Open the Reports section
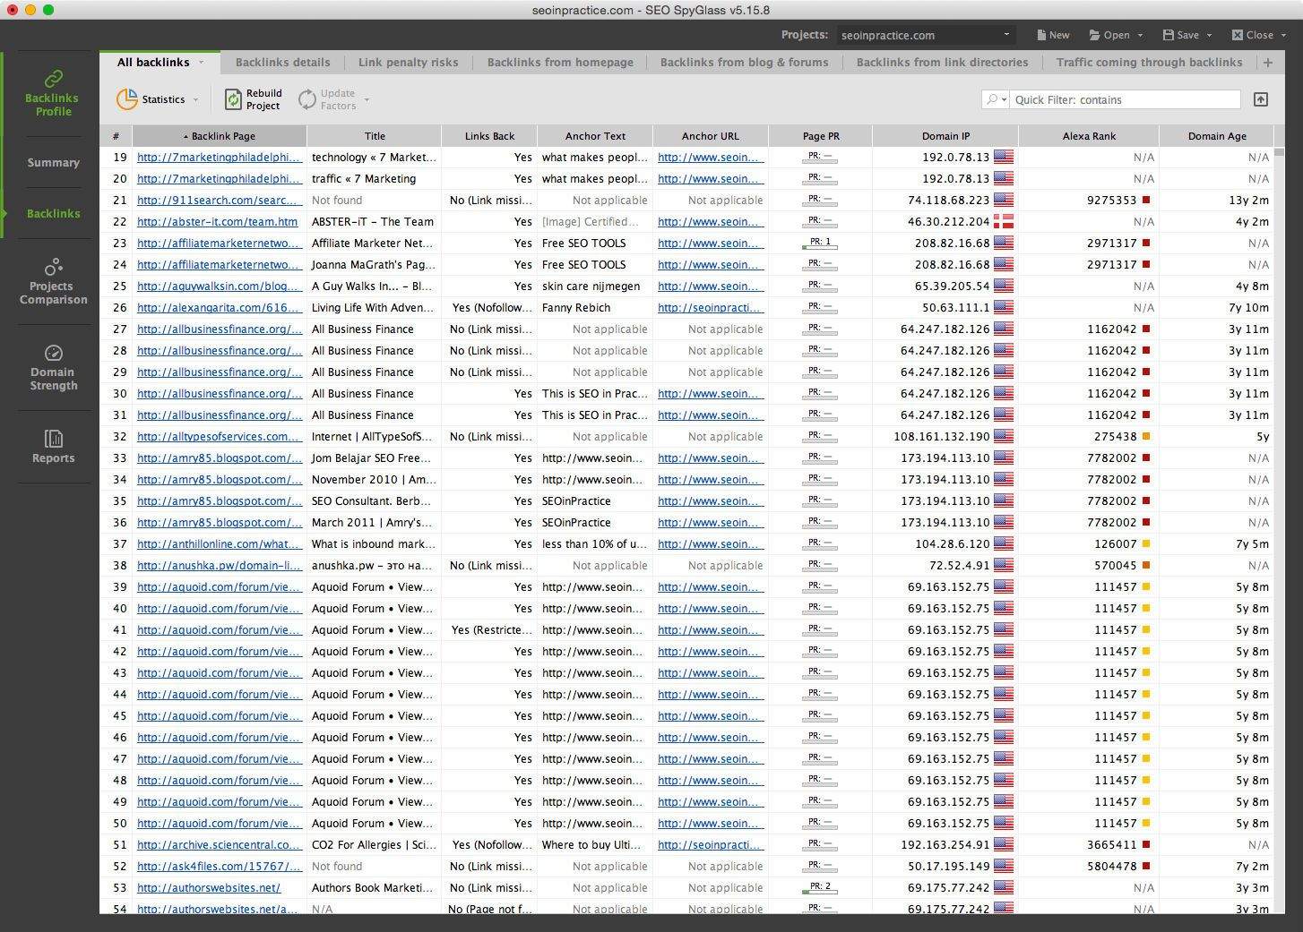 53,446
